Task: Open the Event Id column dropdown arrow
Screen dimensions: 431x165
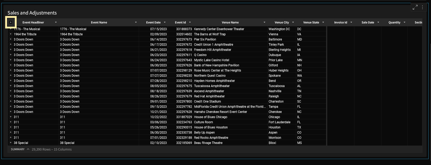Action: 190,22
